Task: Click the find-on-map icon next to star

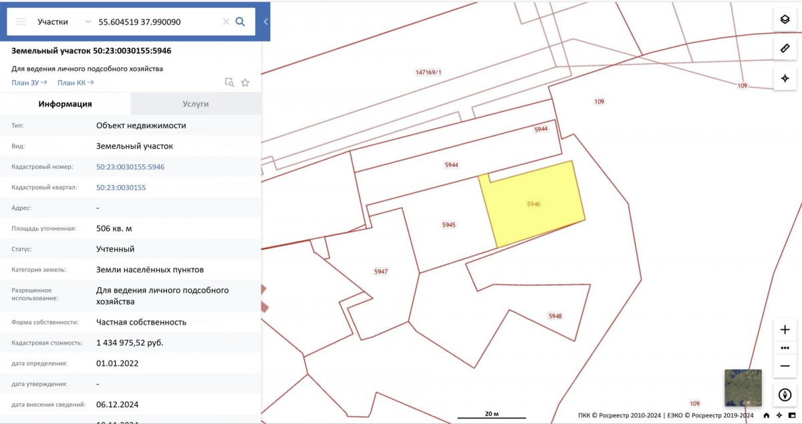Action: click(x=229, y=83)
